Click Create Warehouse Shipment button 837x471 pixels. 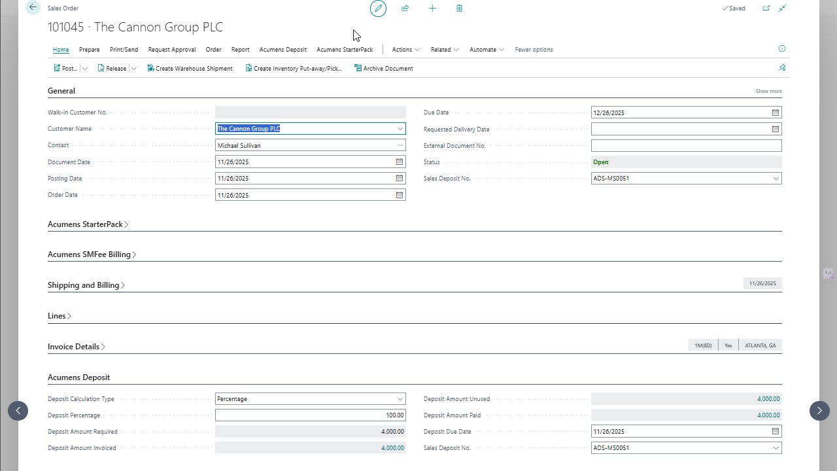pos(190,69)
